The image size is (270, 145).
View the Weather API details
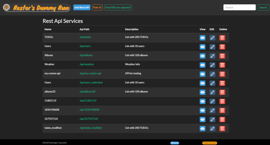(x=203, y=65)
